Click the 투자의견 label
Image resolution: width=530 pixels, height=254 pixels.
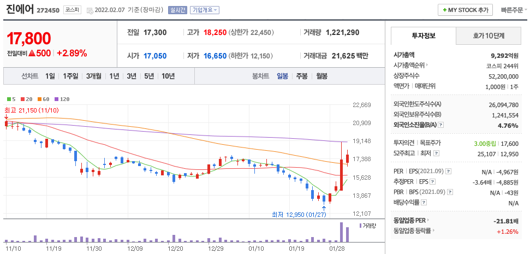tap(403, 143)
